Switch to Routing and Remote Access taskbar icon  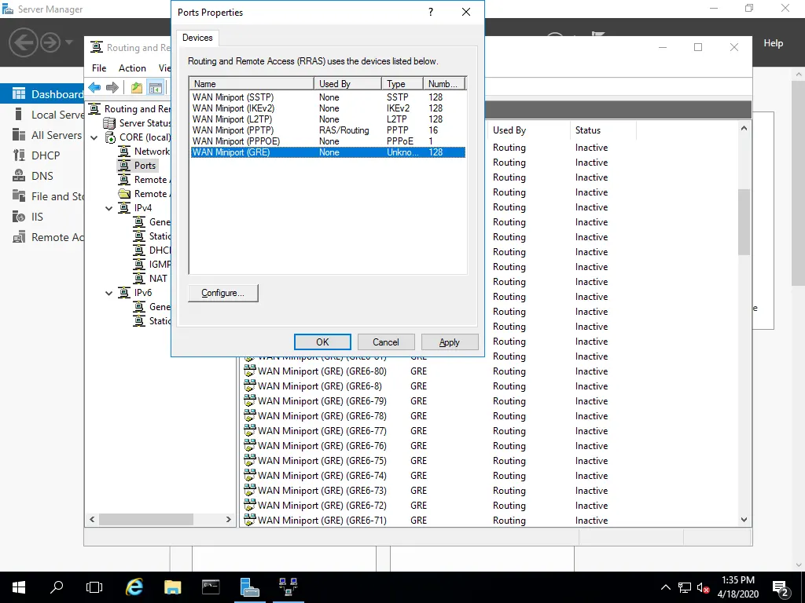click(x=288, y=587)
